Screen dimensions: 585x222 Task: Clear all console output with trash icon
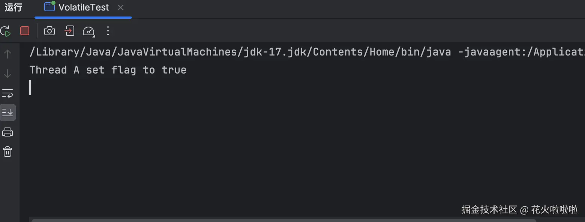7,151
